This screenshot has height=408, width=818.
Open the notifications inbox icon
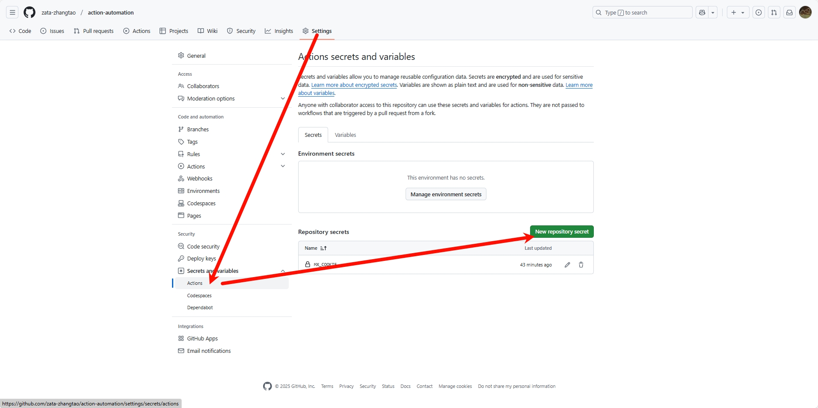[x=789, y=12]
